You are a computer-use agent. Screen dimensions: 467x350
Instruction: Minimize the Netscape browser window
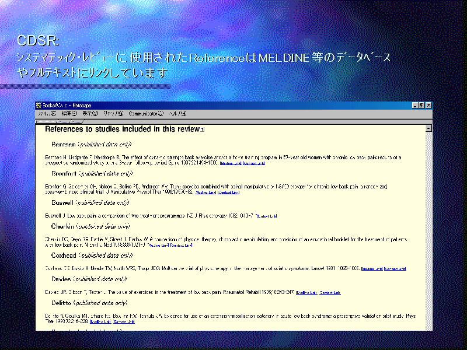[414, 106]
